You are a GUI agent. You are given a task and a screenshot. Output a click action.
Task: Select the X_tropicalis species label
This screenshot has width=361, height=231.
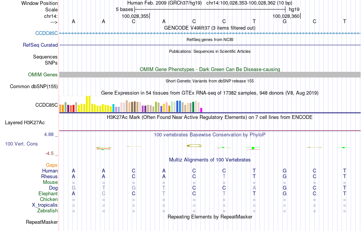(45, 205)
